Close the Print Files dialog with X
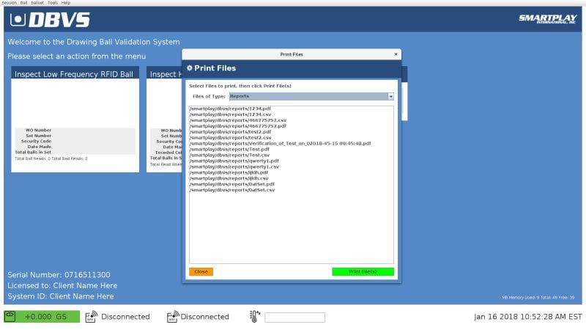The image size is (586, 330). coord(396,54)
